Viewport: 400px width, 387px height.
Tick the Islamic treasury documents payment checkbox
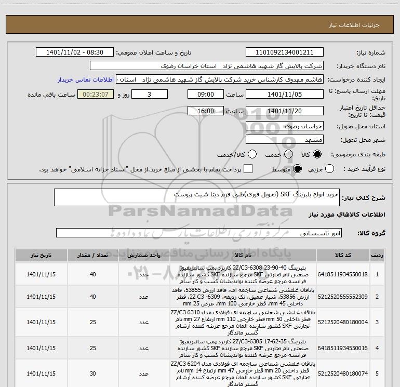coord(248,169)
